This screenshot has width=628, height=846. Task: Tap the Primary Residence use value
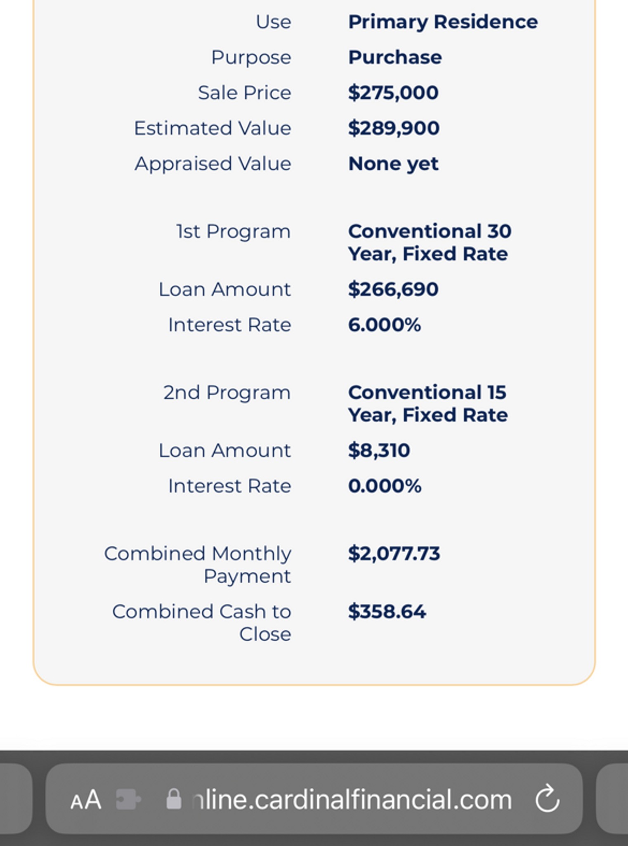coord(443,22)
